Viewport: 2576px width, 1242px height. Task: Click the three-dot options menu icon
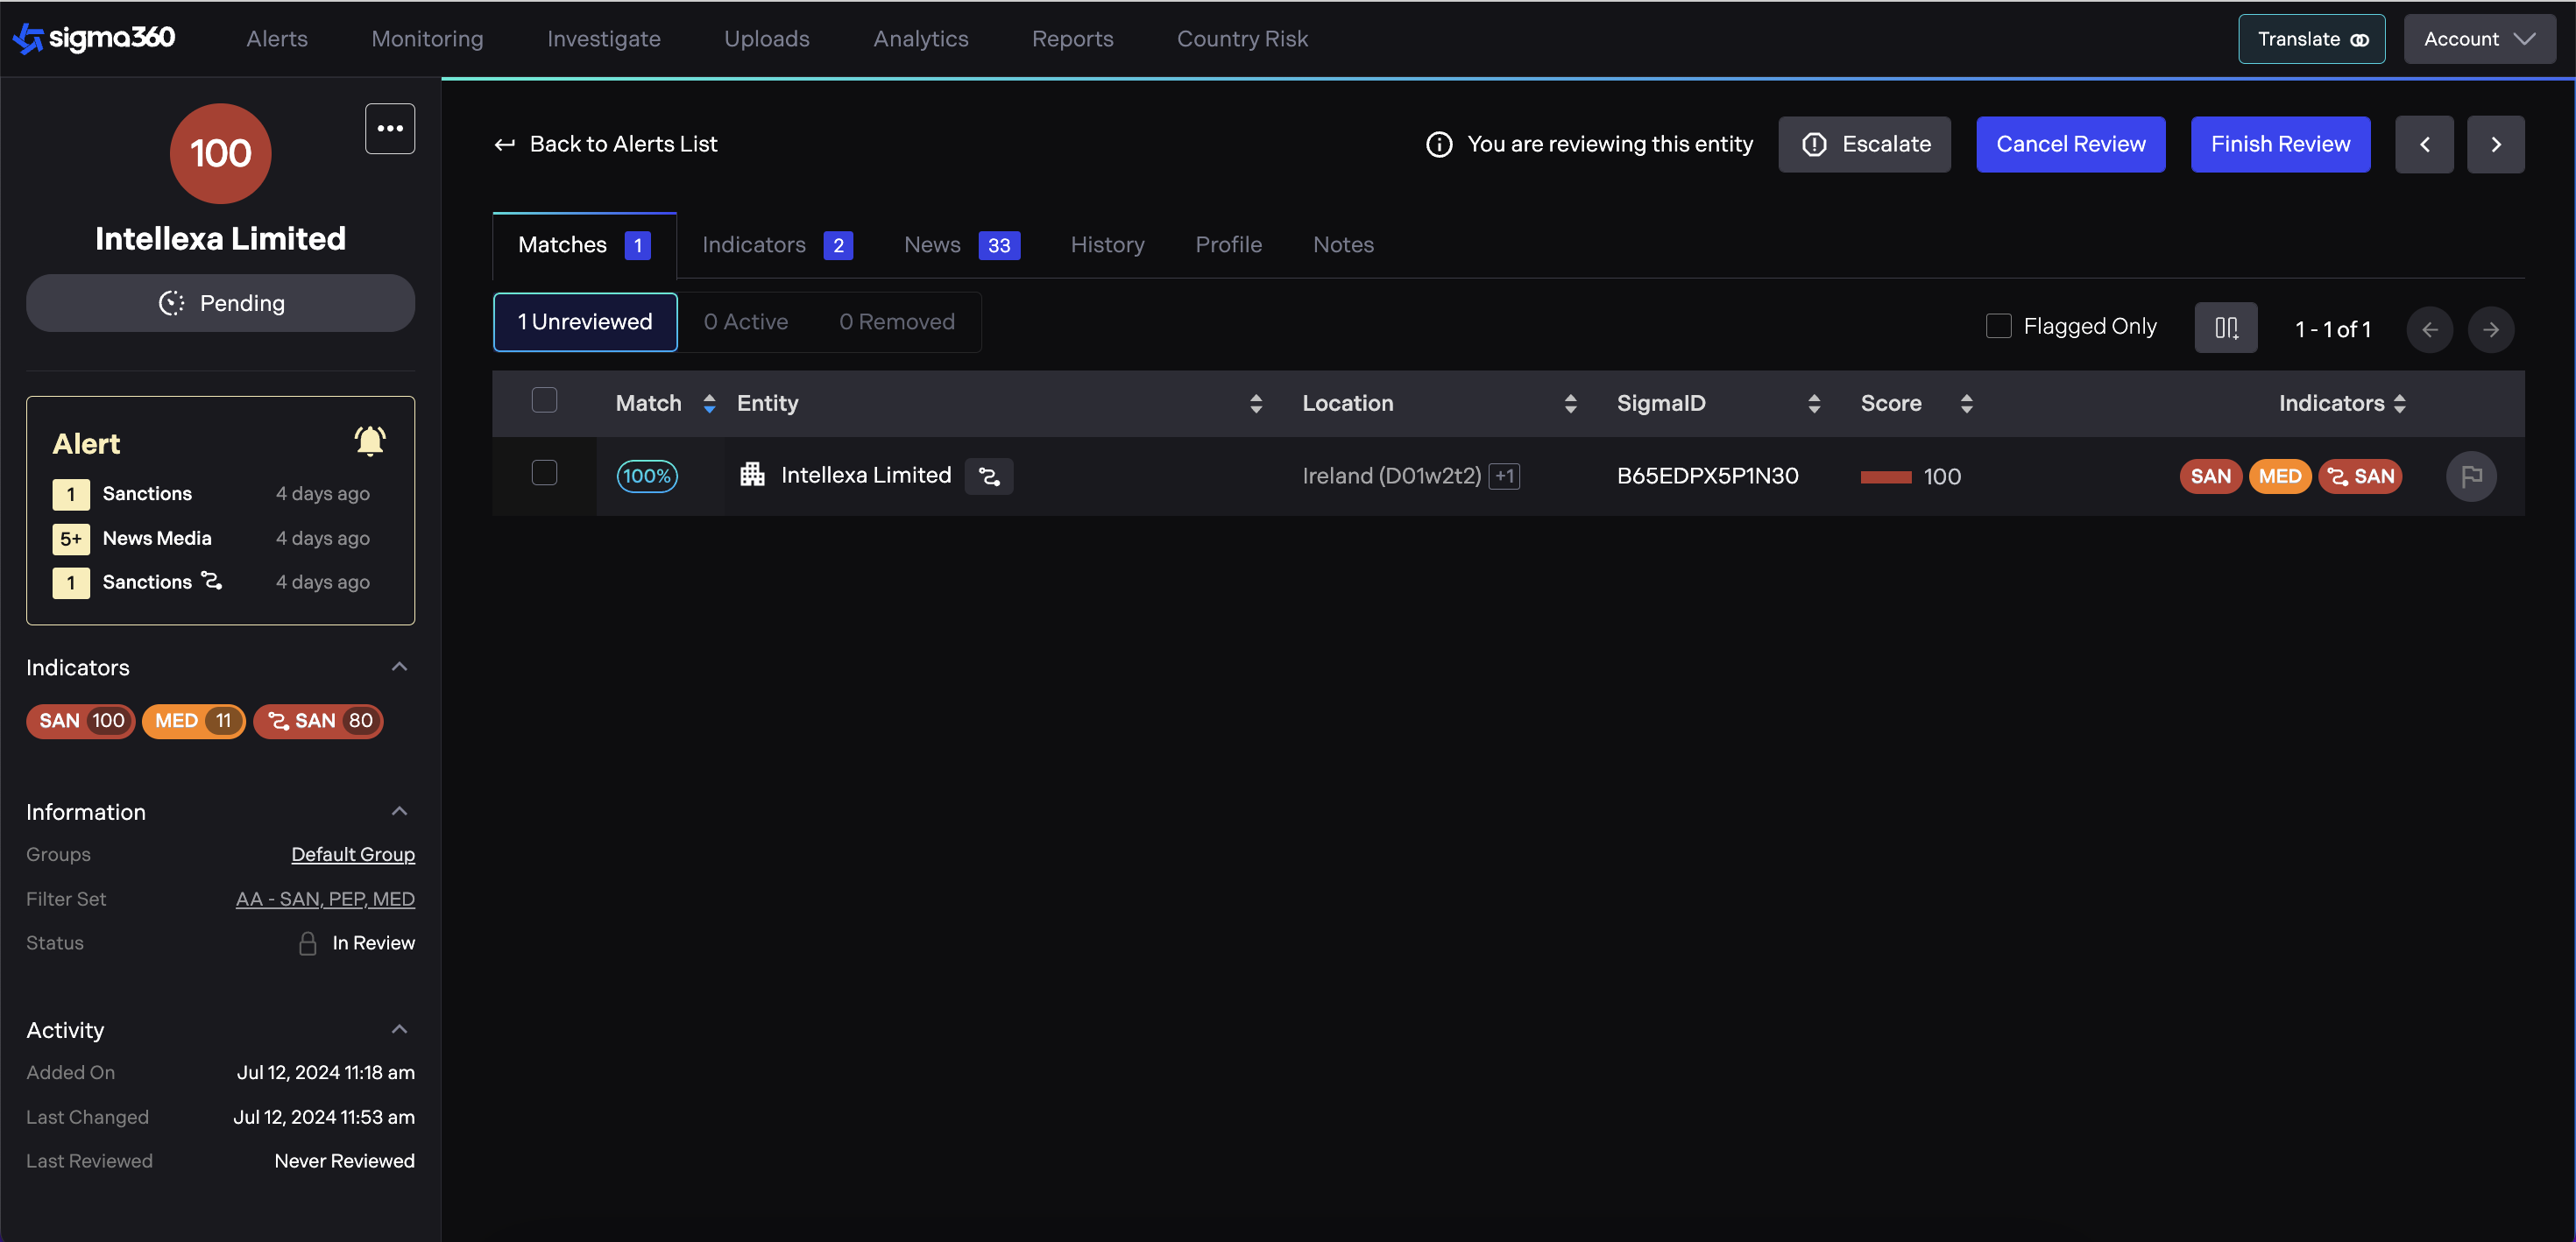click(x=389, y=129)
